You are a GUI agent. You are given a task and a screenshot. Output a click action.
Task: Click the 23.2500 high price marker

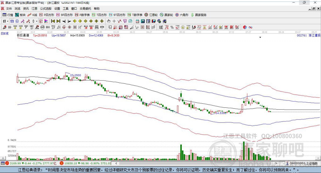coord(76,75)
